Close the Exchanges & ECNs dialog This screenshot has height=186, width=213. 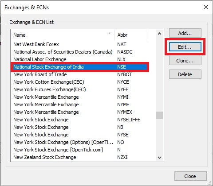(190, 176)
